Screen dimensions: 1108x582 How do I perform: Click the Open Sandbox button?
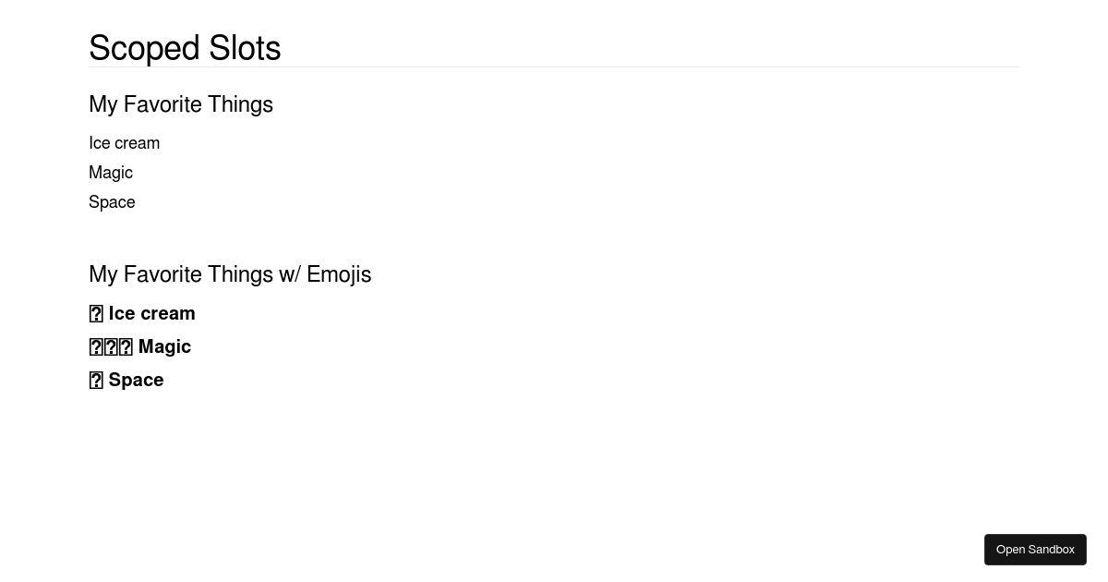[1035, 550]
